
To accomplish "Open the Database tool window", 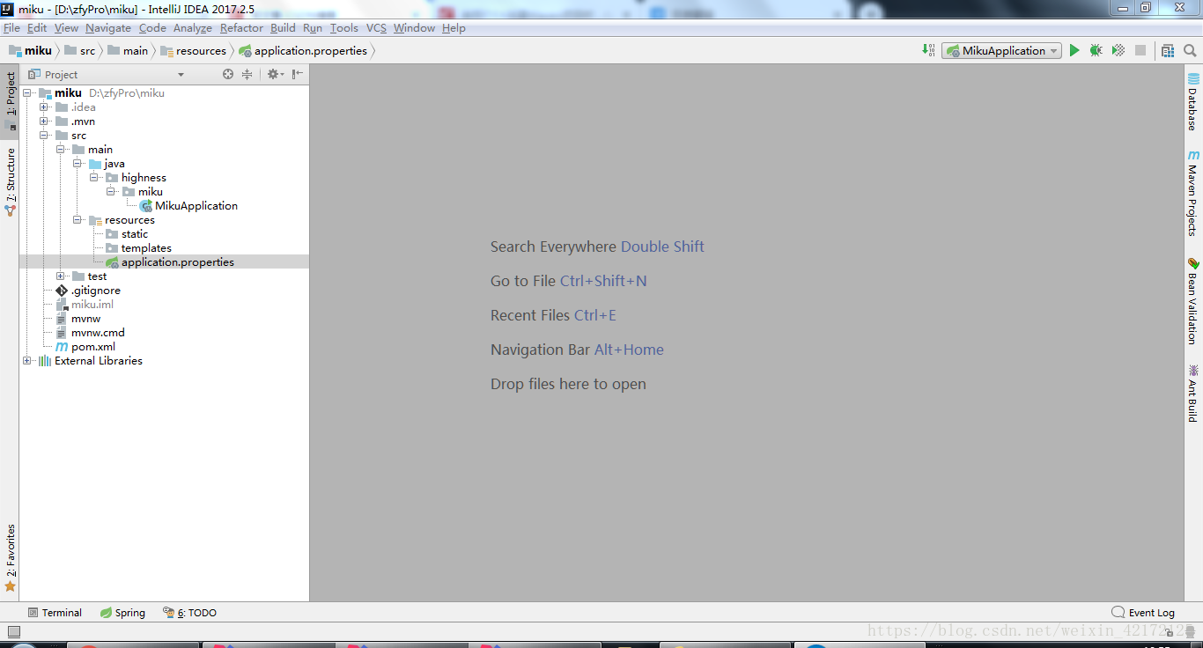I will [1193, 101].
